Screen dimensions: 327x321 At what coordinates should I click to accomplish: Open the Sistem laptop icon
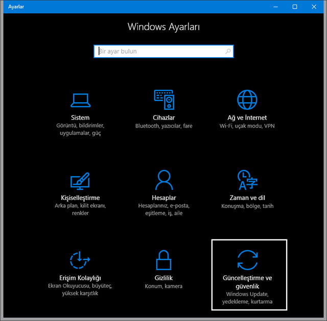click(x=80, y=100)
